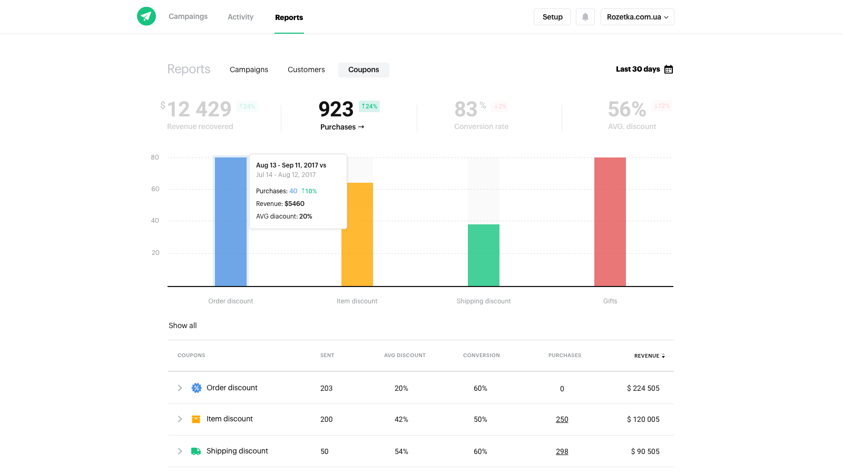This screenshot has width=843, height=474.
Task: Expand the Order discount row
Action: pos(180,388)
